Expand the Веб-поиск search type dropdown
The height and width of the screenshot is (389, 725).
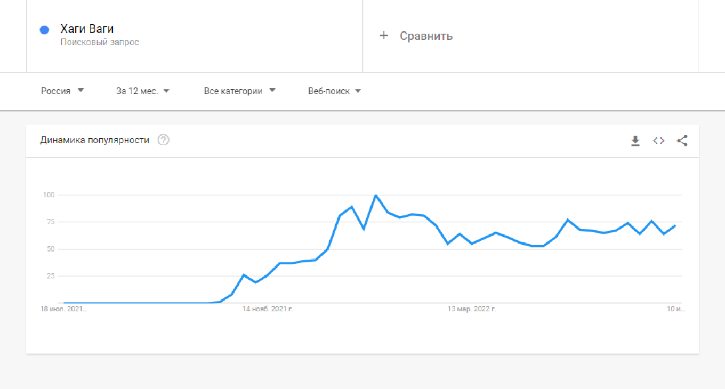pyautogui.click(x=334, y=91)
